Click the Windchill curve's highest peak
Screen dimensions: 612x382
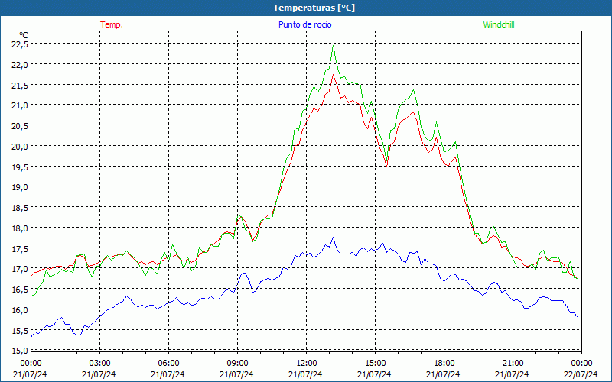333,46
